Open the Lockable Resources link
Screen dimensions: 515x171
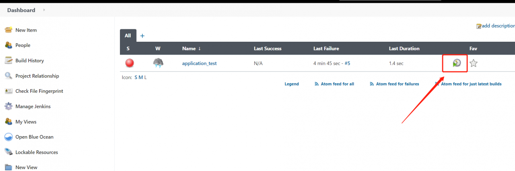37,152
